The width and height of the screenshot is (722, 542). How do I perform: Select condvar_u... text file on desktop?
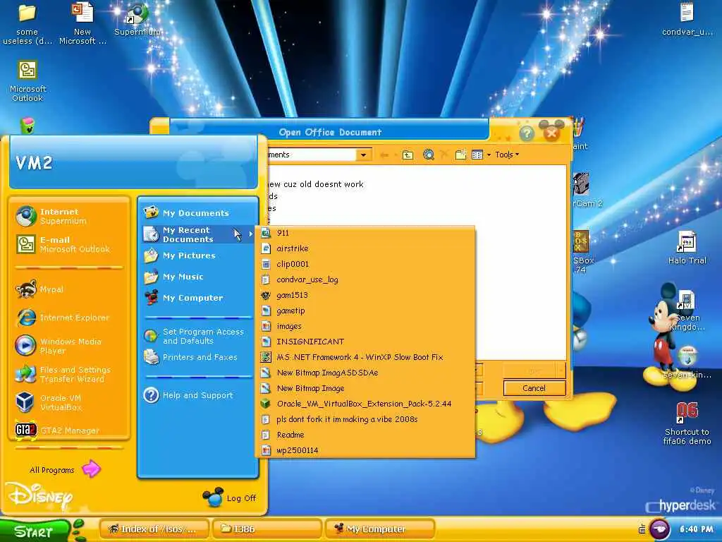click(x=687, y=19)
